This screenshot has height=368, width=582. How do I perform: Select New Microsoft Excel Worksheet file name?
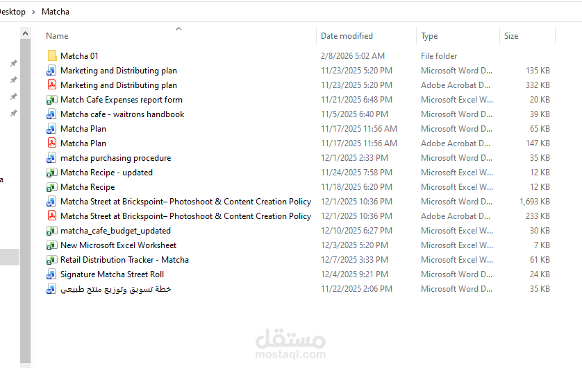coord(118,245)
